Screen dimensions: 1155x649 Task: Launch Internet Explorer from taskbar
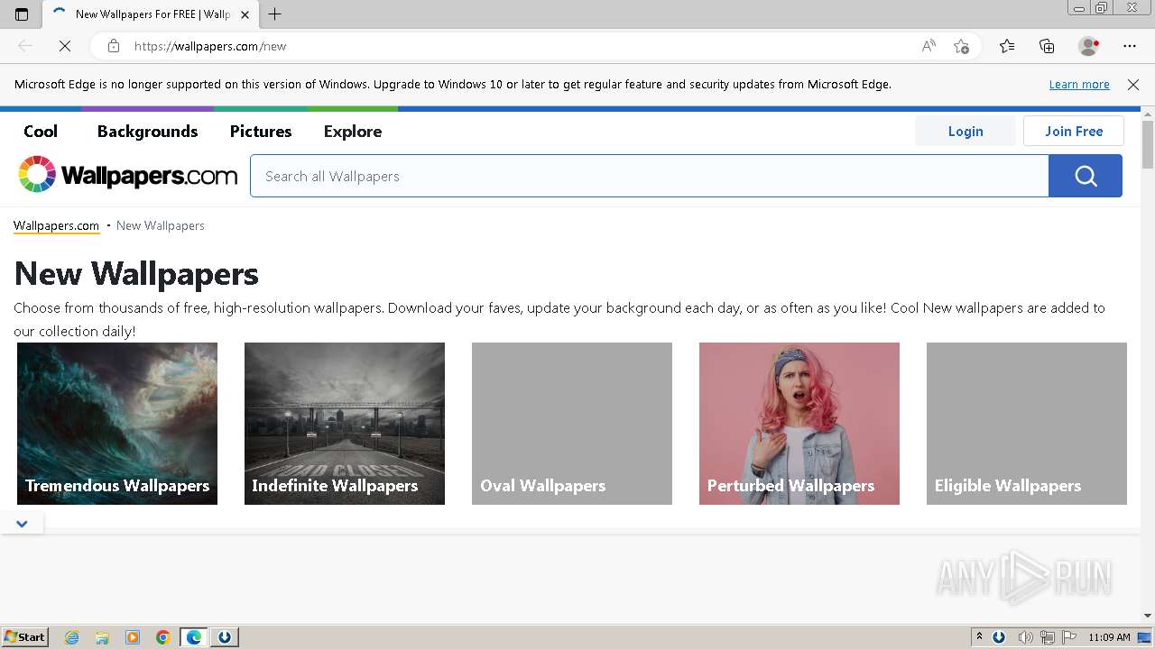pos(72,637)
